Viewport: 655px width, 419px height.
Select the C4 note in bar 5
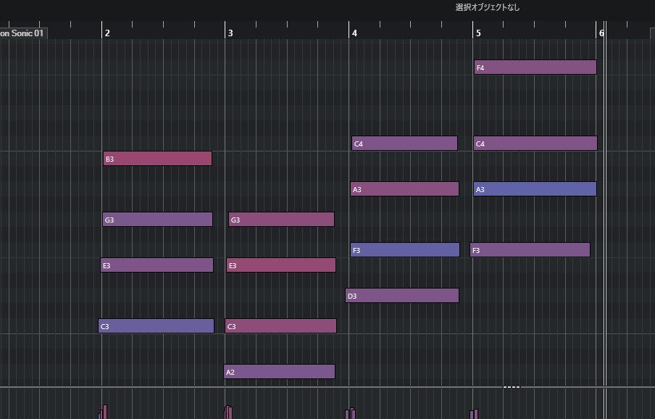(x=535, y=144)
